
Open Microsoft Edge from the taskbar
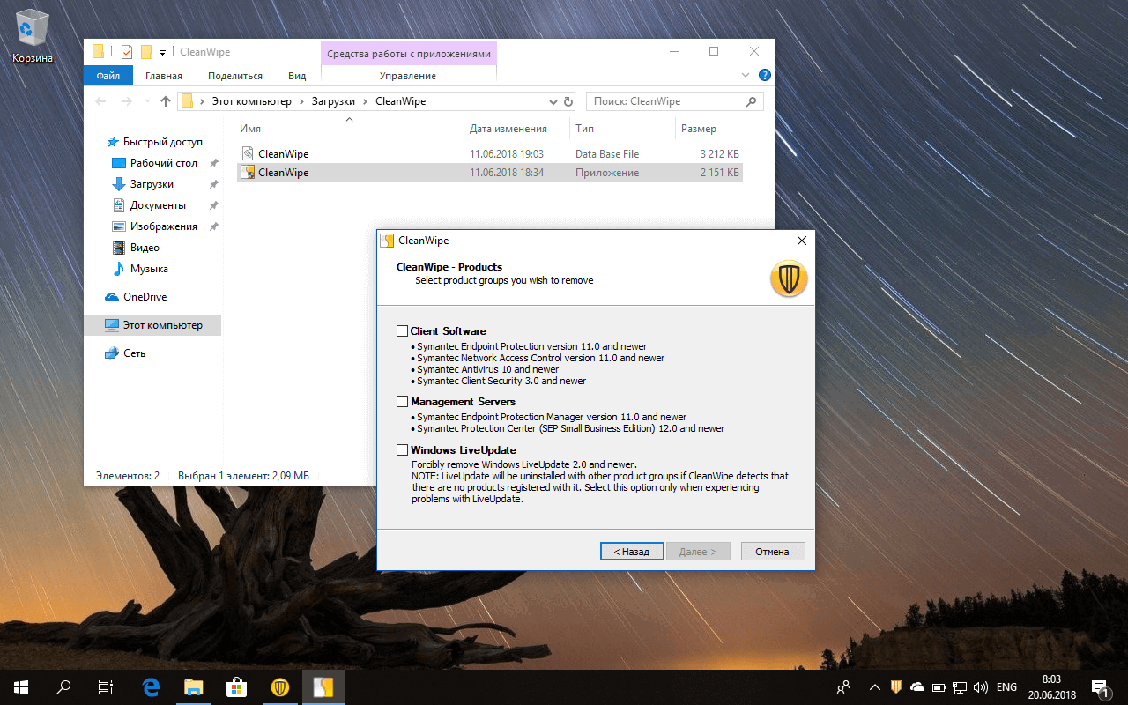pyautogui.click(x=151, y=687)
